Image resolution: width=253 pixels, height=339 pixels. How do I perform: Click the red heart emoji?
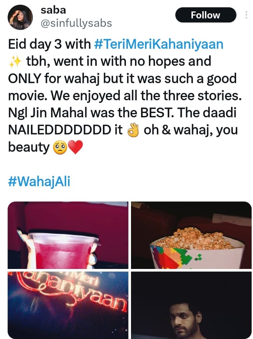click(x=75, y=147)
